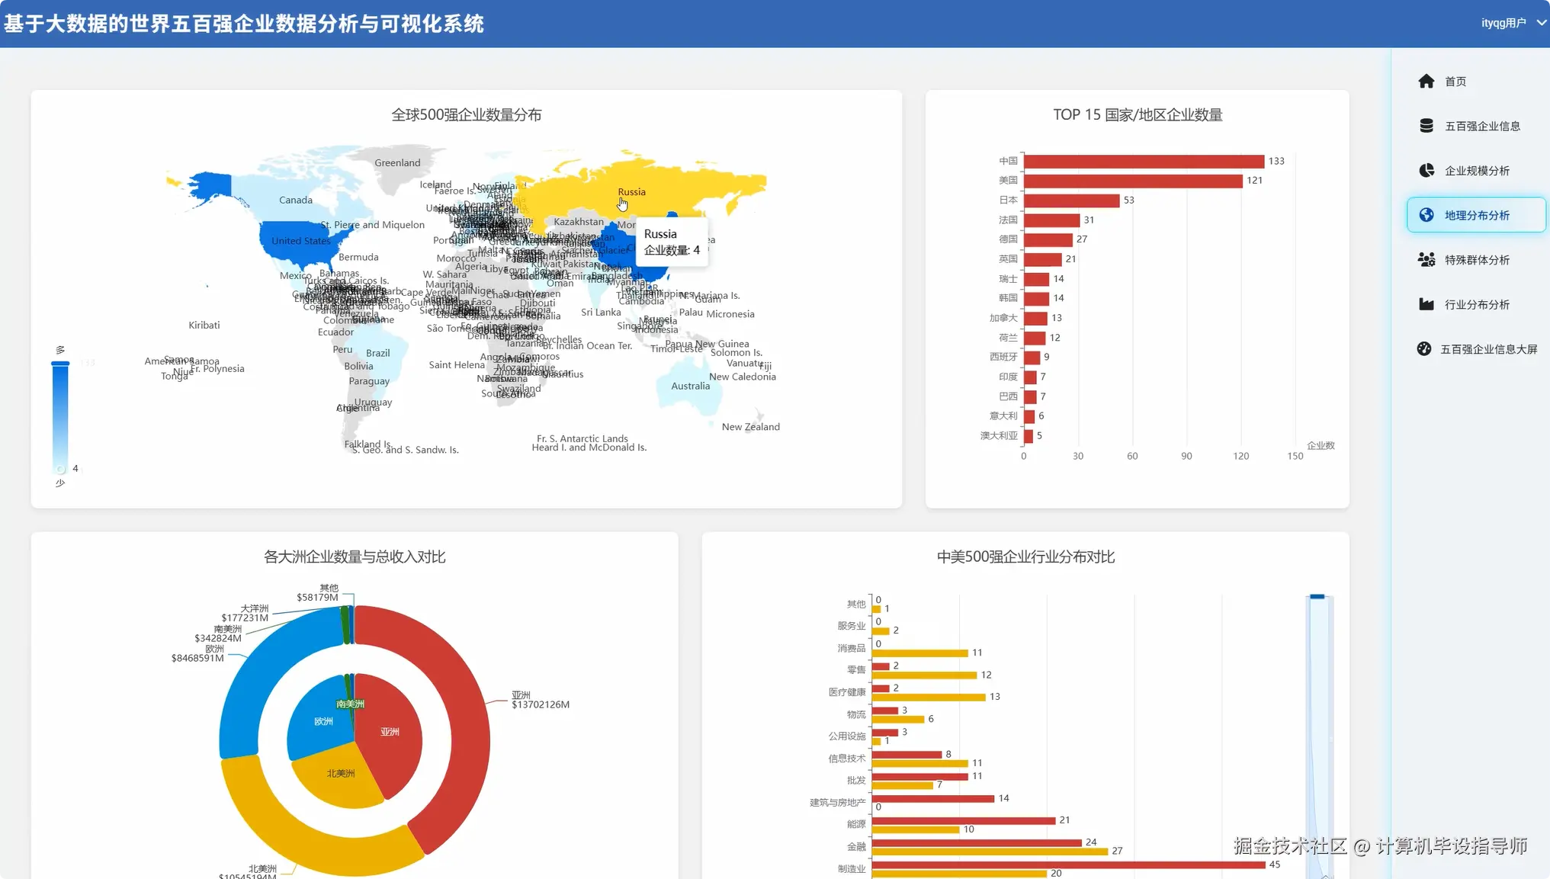Click the top handle of industry chart scrollbar
Screen dimensions: 1550x879
(1317, 597)
